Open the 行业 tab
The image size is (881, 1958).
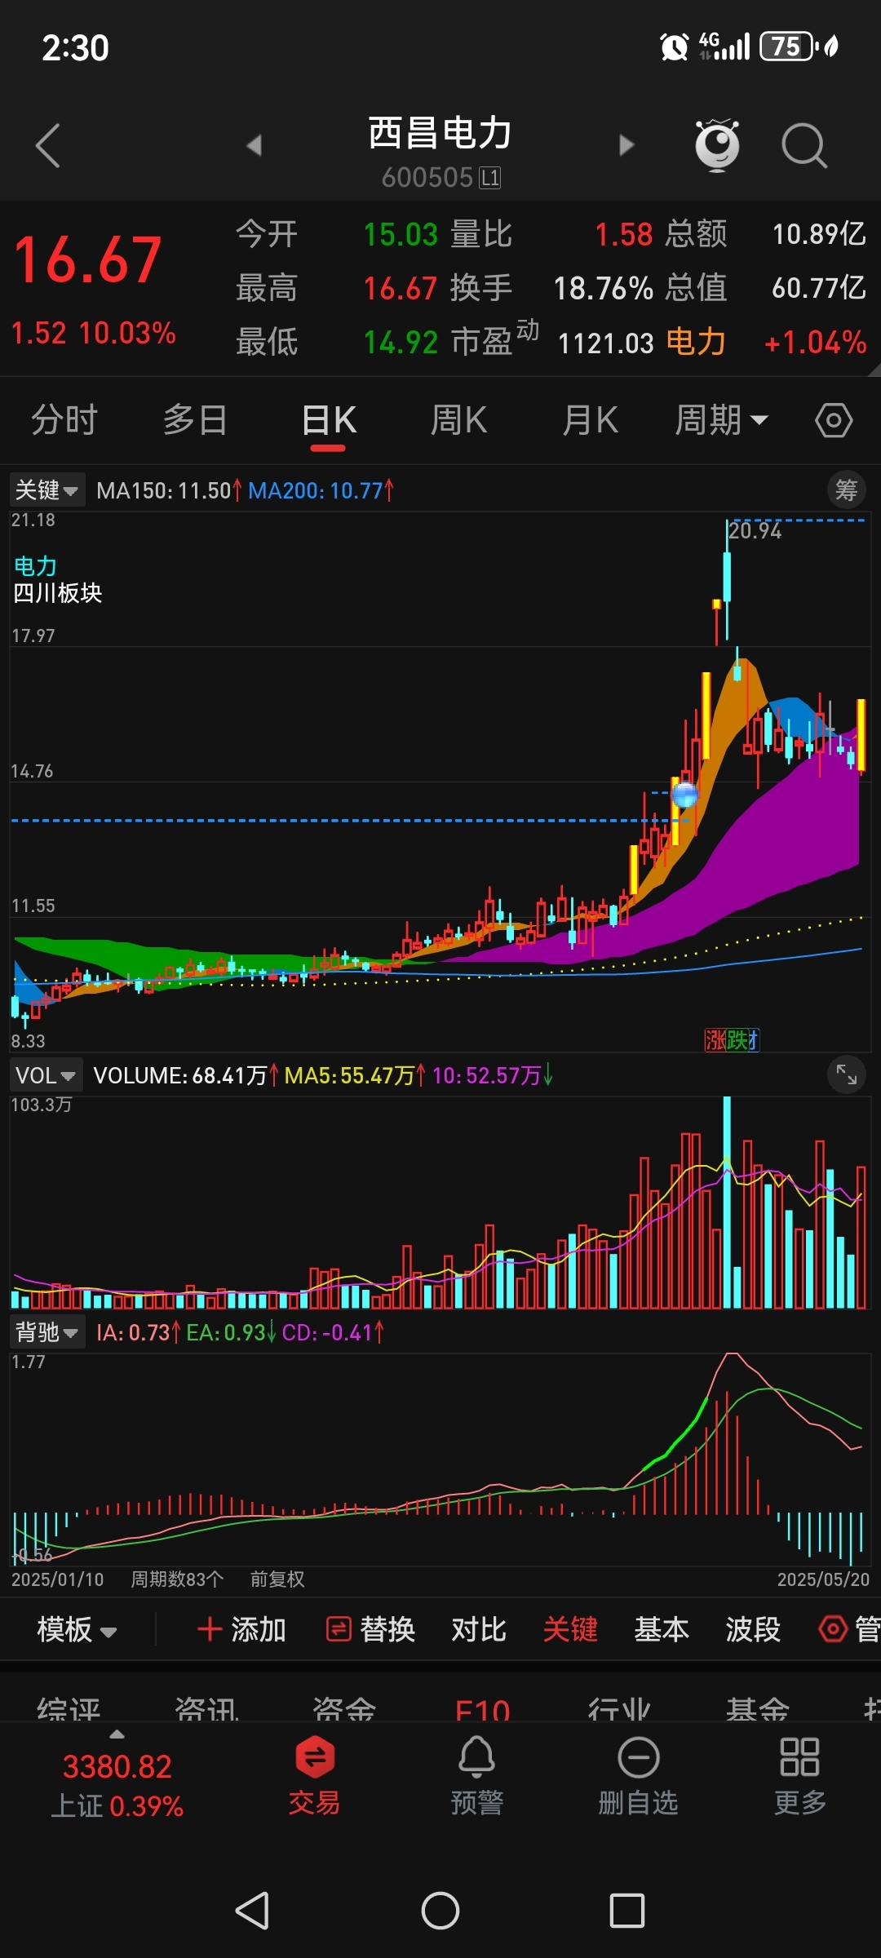620,1708
